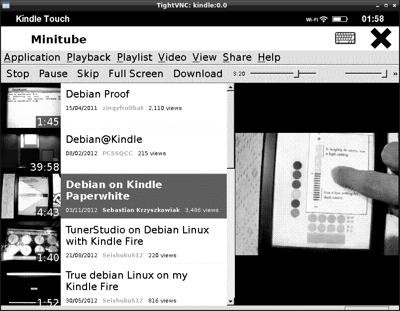Open Sebastian Krzyszkowiak channel link
Screen dimensions: 400x311
[141, 210]
